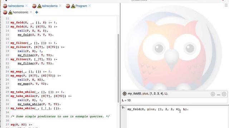
Task: Click the owl icon on Program tab
Action: [x=68, y=6]
